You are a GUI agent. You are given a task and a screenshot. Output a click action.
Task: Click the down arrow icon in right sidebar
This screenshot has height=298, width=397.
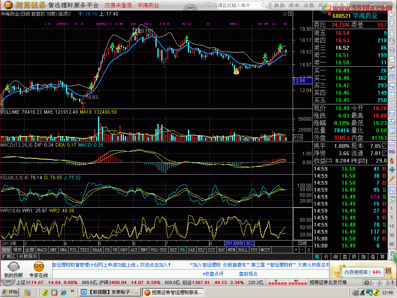[x=392, y=33]
